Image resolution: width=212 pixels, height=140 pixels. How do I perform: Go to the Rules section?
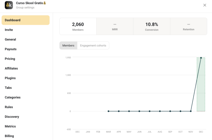point(9,107)
